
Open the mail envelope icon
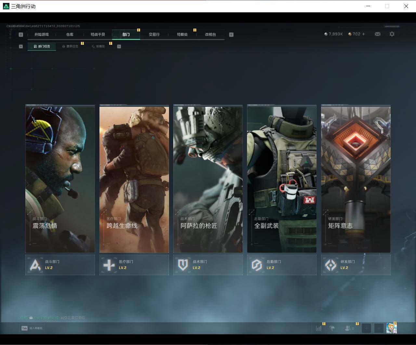tap(378, 34)
